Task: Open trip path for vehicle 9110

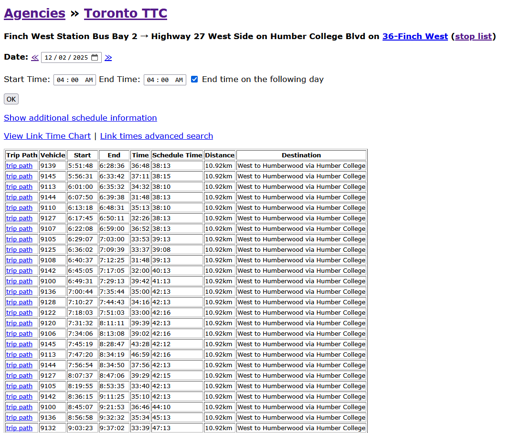Action: click(19, 208)
